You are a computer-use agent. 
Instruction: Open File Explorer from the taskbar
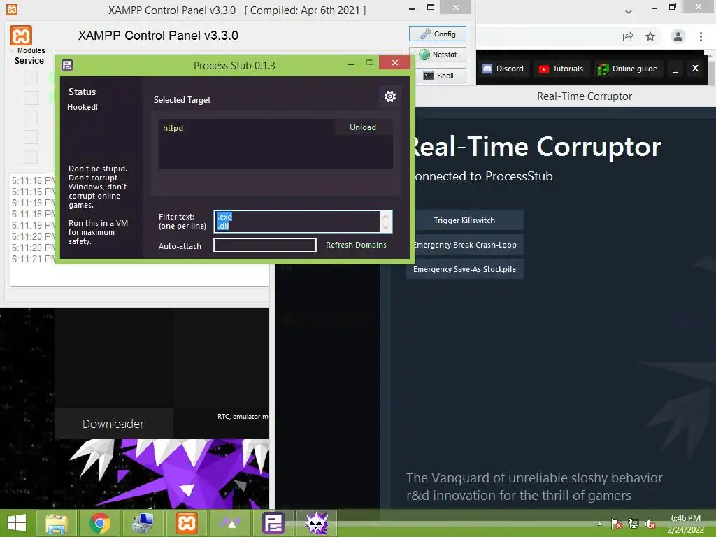[x=57, y=523]
